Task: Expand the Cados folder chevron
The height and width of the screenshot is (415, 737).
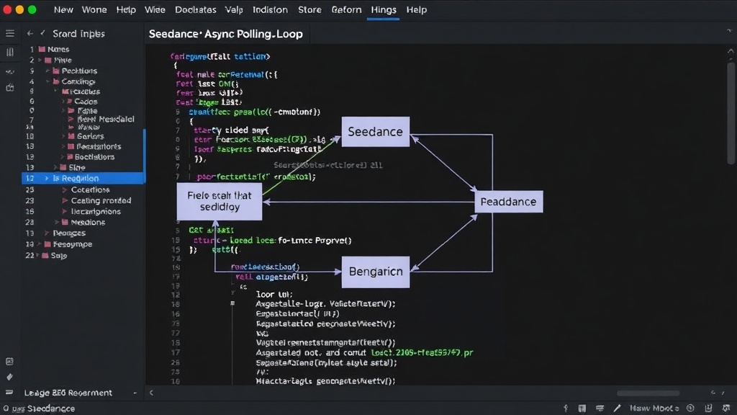Action: pyautogui.click(x=63, y=101)
